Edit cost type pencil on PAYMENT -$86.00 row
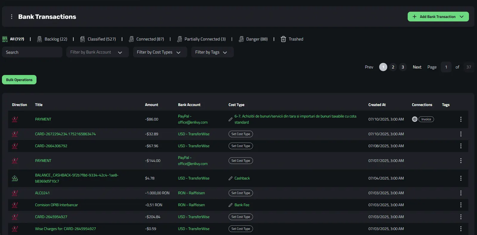The image size is (477, 235). 230,119
